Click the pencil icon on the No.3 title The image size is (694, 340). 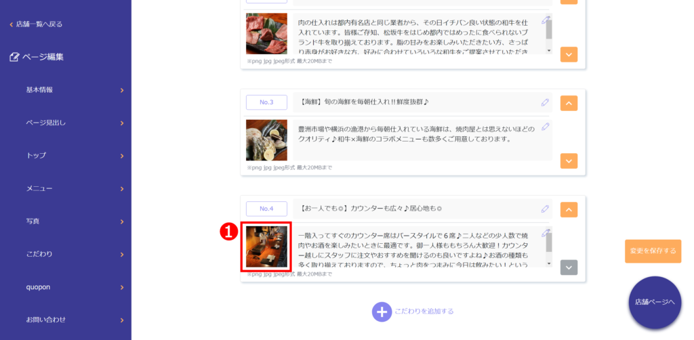click(x=545, y=102)
